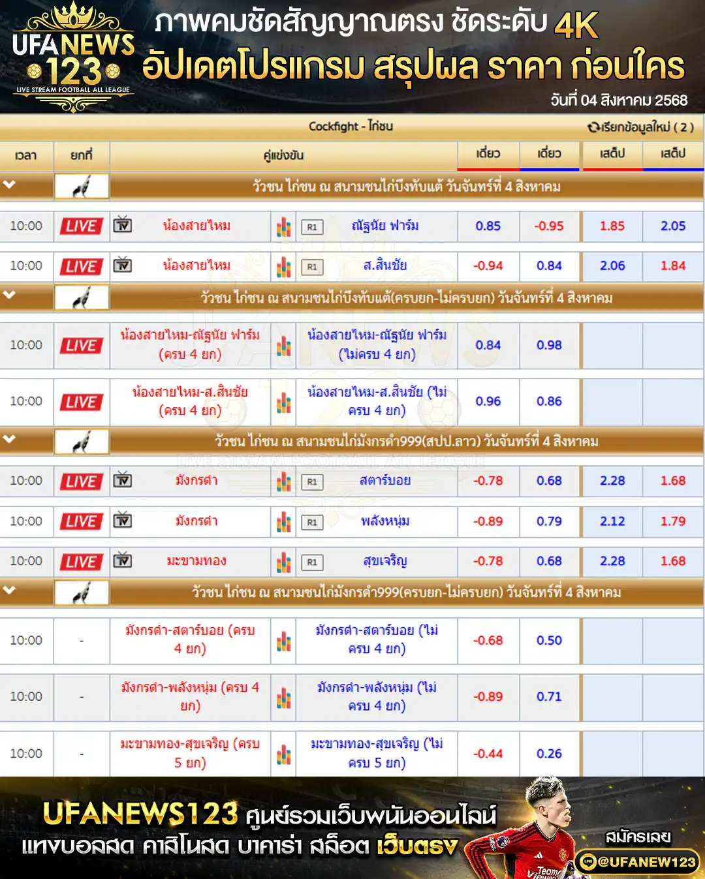Click rooster thumbnail in มังกรดำ999(ครบยก-ไม่ครบยก) header
The image size is (705, 879).
(x=82, y=593)
